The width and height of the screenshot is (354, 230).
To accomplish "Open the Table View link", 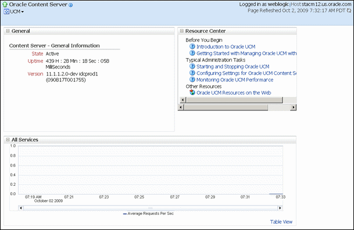I will (281, 222).
